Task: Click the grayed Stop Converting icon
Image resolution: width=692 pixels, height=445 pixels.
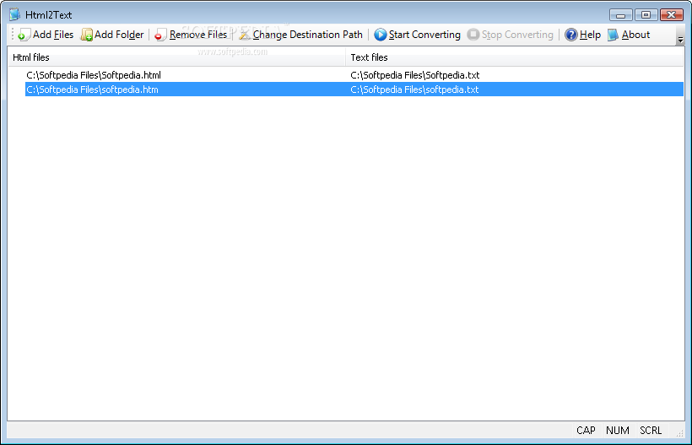Action: pyautogui.click(x=473, y=35)
